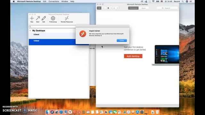
Task: Open Spotlight search icon
Action: (x=183, y=1)
